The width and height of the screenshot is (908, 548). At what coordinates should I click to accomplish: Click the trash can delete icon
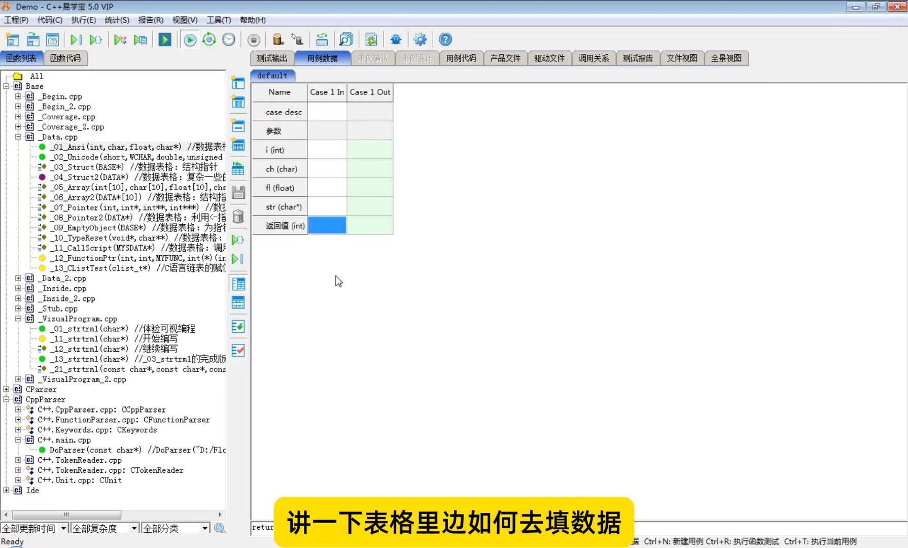pos(238,216)
